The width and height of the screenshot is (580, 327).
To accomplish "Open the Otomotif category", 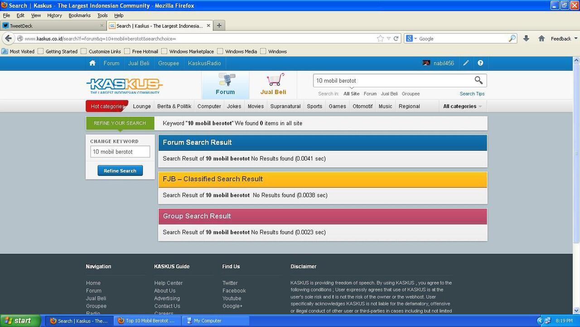I will [x=362, y=106].
